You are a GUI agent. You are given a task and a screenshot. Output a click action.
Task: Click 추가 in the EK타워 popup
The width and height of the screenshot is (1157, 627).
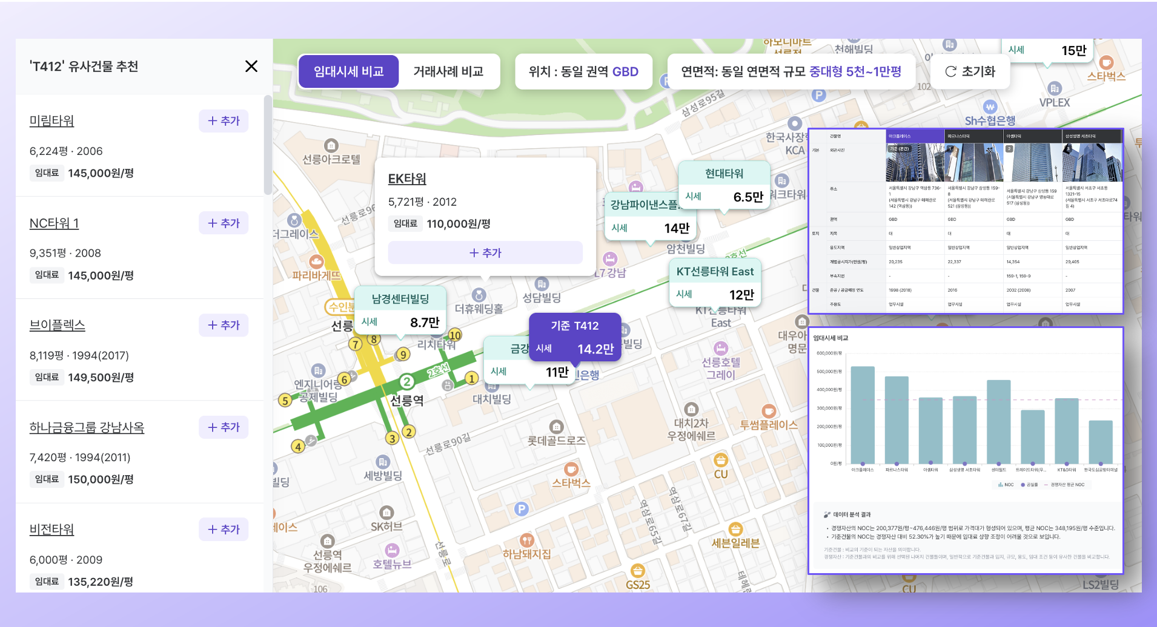(x=485, y=252)
